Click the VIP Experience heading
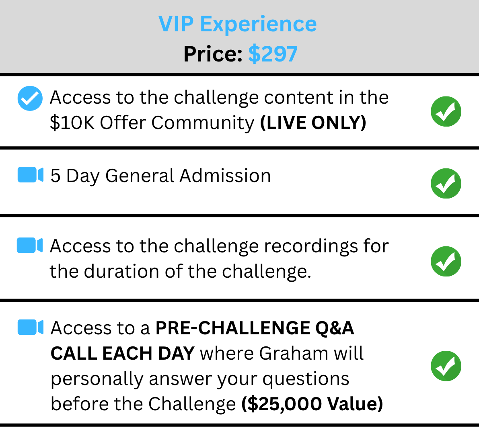Viewport: 479px width, 434px height. pos(238,24)
